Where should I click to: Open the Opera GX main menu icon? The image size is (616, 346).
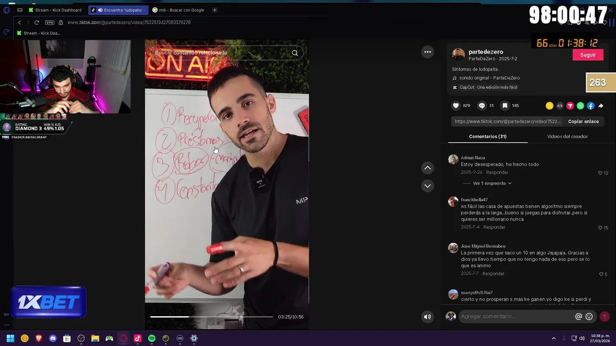click(7, 10)
